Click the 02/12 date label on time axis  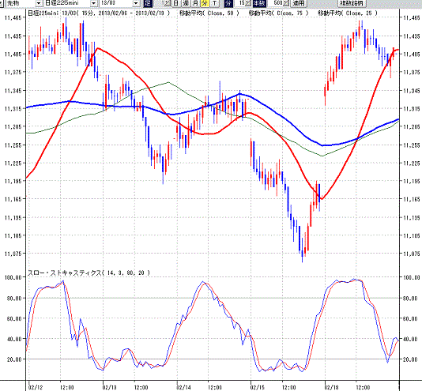pos(36,388)
